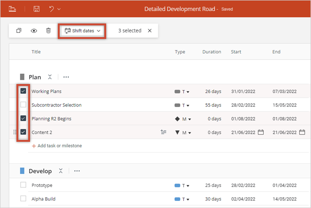Open calendar picker for Content 2 end date

click(302, 132)
